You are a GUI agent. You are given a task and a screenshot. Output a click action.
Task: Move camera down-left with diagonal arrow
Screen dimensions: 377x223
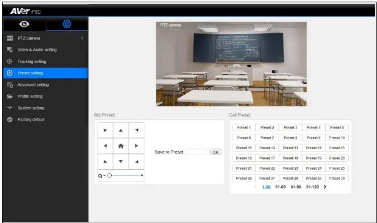tap(106, 162)
